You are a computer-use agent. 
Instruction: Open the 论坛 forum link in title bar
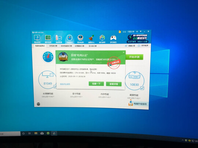[125, 32]
